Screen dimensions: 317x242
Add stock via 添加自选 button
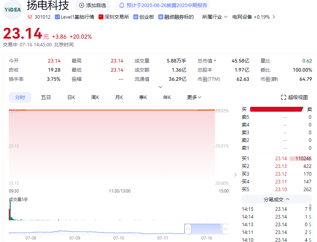pyautogui.click(x=93, y=6)
